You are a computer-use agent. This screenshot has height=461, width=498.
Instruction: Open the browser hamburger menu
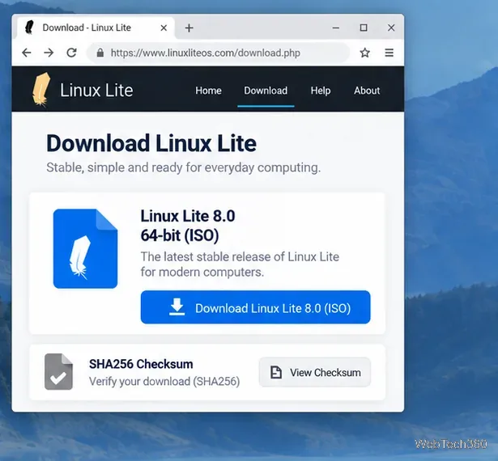click(x=389, y=53)
